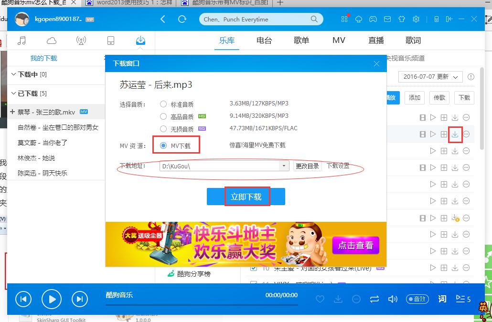
Task: Open more options in the player bar
Action: click(356, 299)
